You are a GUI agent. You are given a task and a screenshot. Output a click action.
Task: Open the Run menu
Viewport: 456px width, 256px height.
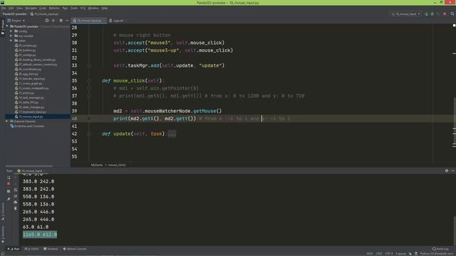[65, 8]
